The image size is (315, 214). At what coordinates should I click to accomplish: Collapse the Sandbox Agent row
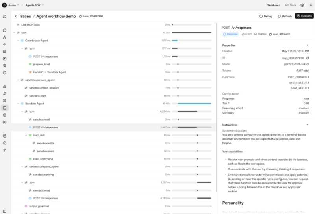tap(18, 104)
